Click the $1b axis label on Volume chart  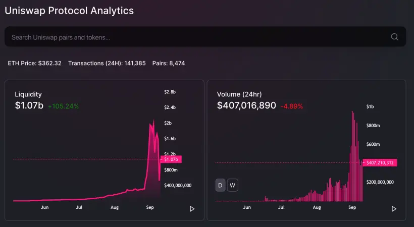(x=370, y=106)
